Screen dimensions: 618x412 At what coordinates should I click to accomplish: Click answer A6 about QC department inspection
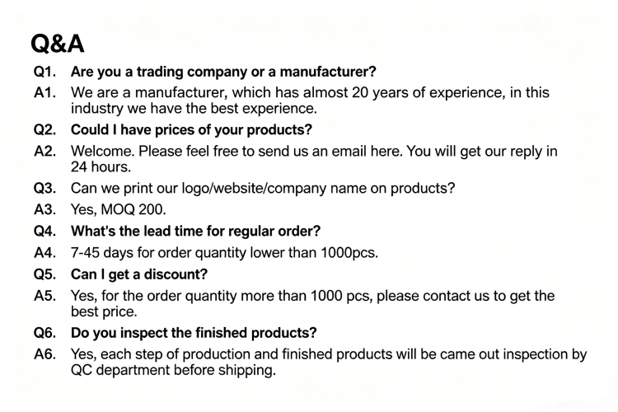click(329, 362)
